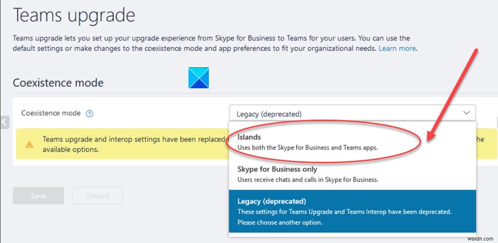Click the Discard button
The image size is (498, 243).
97,195
